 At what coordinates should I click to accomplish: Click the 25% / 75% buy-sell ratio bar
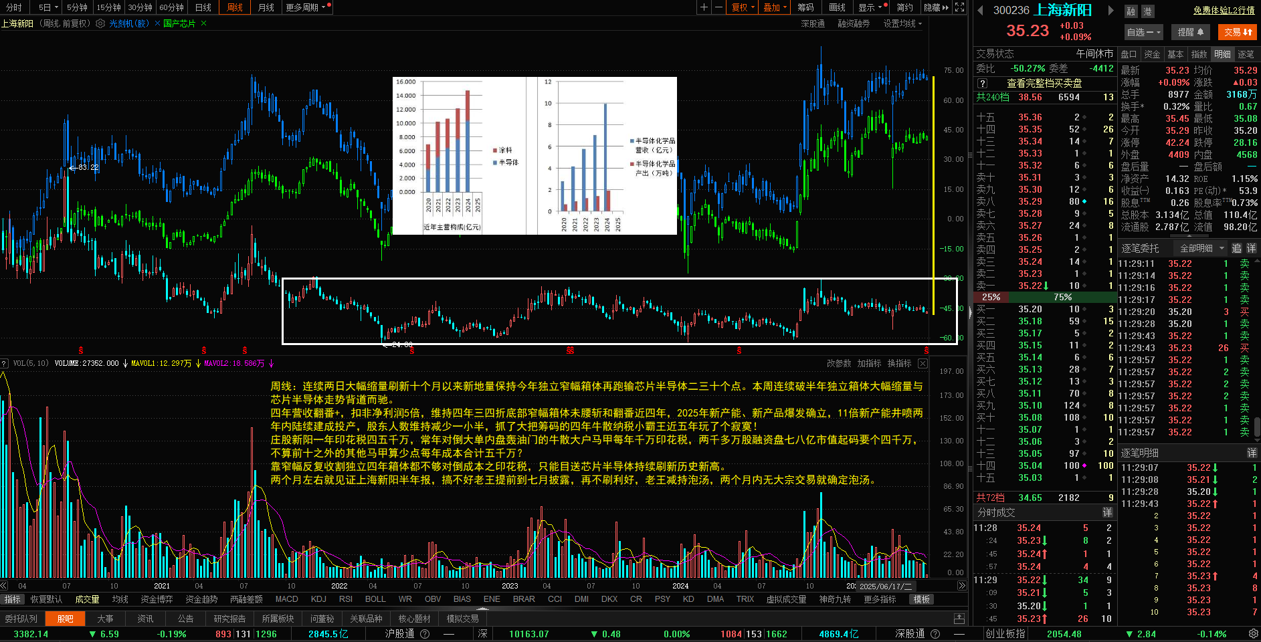coord(1045,297)
